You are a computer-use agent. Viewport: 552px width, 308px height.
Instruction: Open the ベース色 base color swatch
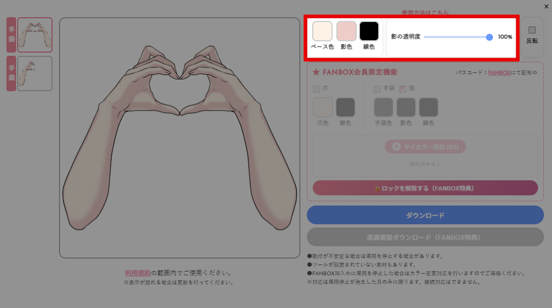(322, 31)
